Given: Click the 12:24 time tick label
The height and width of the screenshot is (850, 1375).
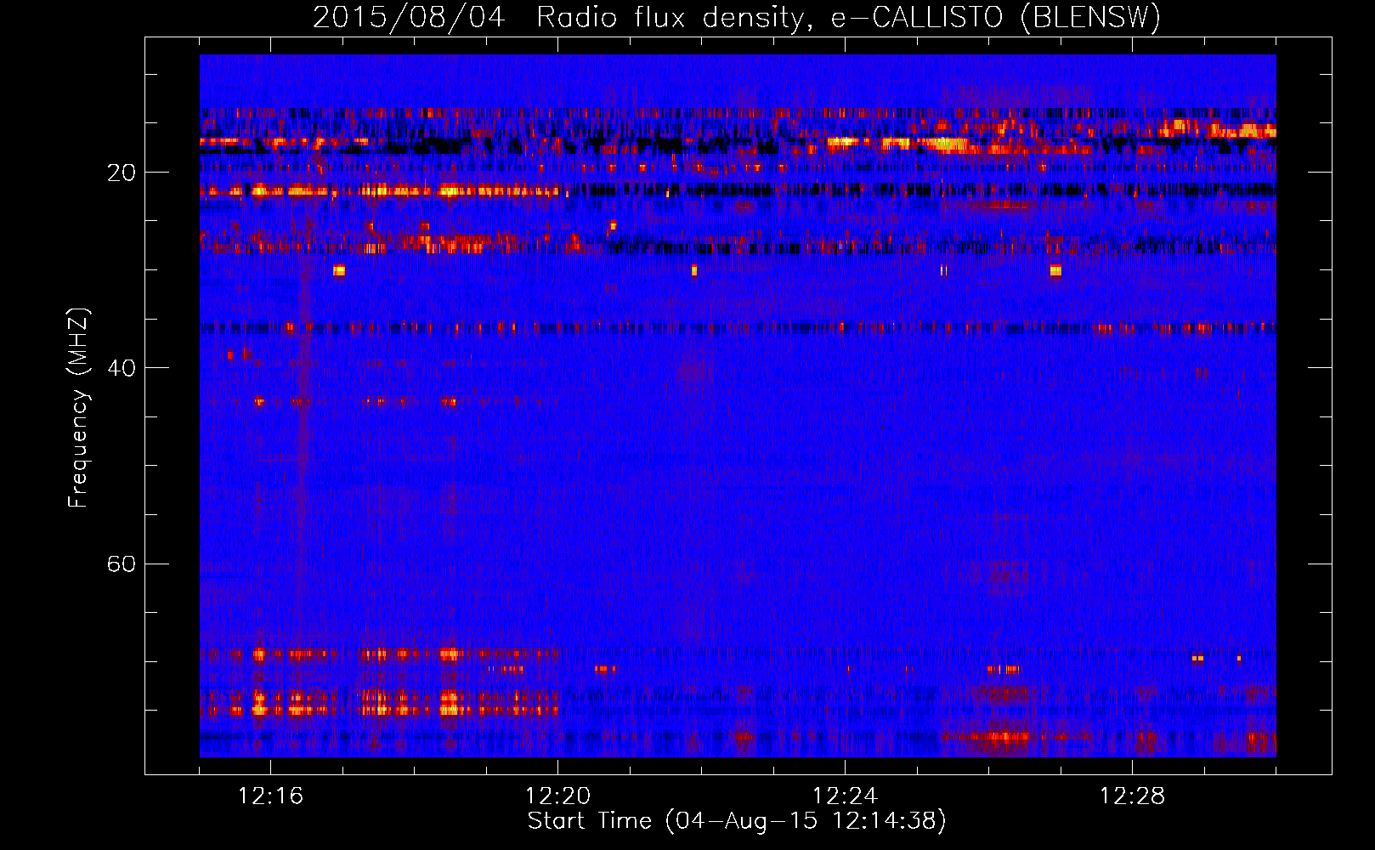Looking at the screenshot, I should point(845,796).
